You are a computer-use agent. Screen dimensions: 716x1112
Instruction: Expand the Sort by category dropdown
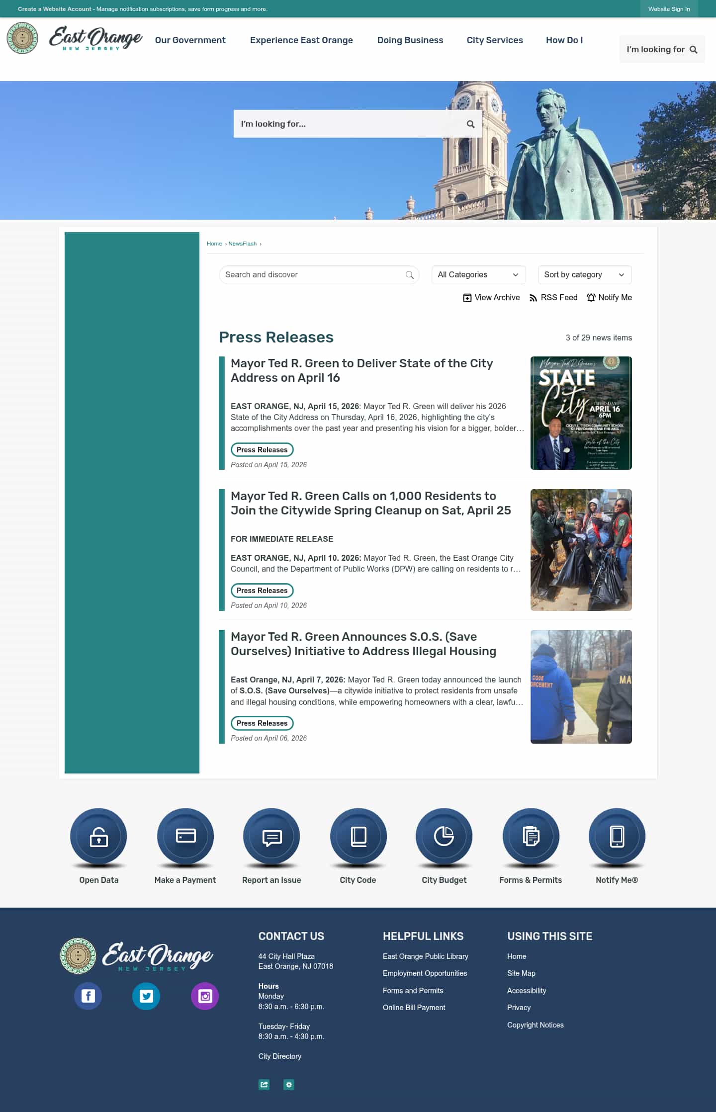point(585,274)
